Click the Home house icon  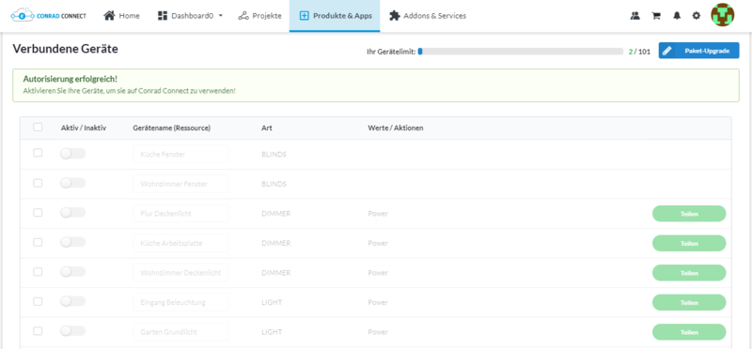109,16
